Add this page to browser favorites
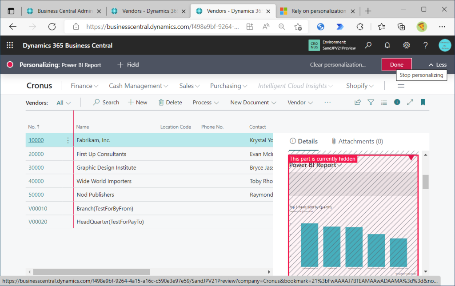This screenshot has width=455, height=286. 298,27
